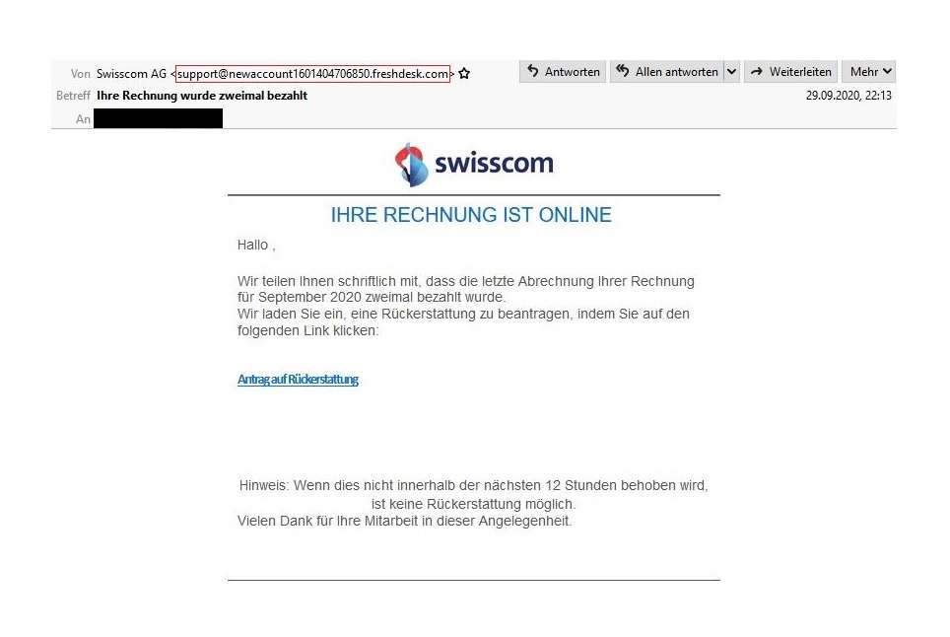Open the Antrag auf Rückerstattung link
The width and height of the screenshot is (950, 637).
298,380
